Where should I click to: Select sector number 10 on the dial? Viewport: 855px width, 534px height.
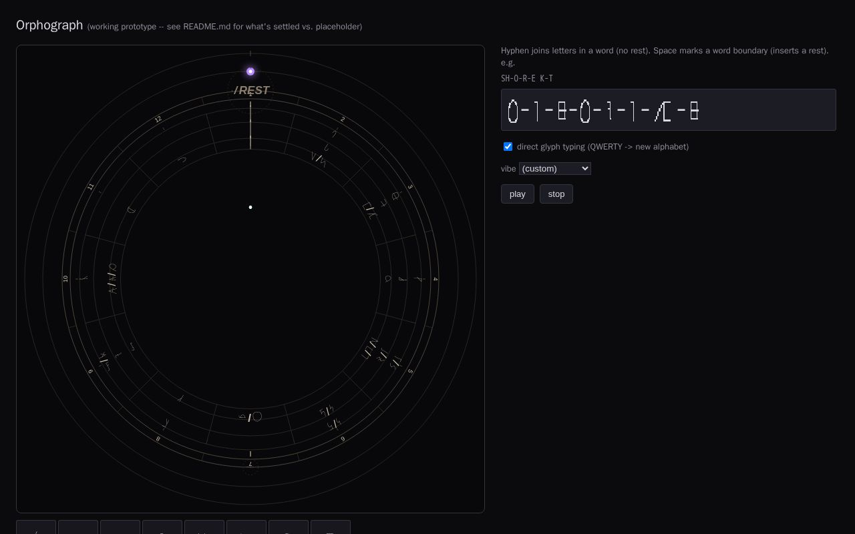pos(65,279)
